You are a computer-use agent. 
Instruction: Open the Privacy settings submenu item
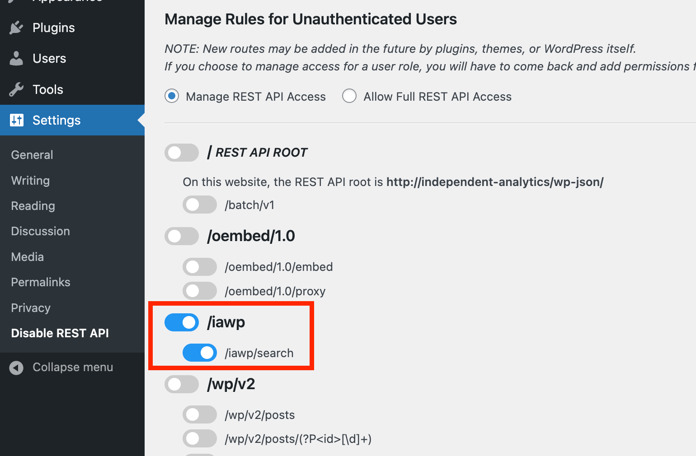pyautogui.click(x=31, y=308)
